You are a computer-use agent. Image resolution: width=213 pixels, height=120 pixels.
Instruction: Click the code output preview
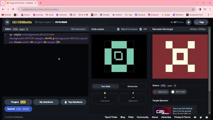[119, 56]
